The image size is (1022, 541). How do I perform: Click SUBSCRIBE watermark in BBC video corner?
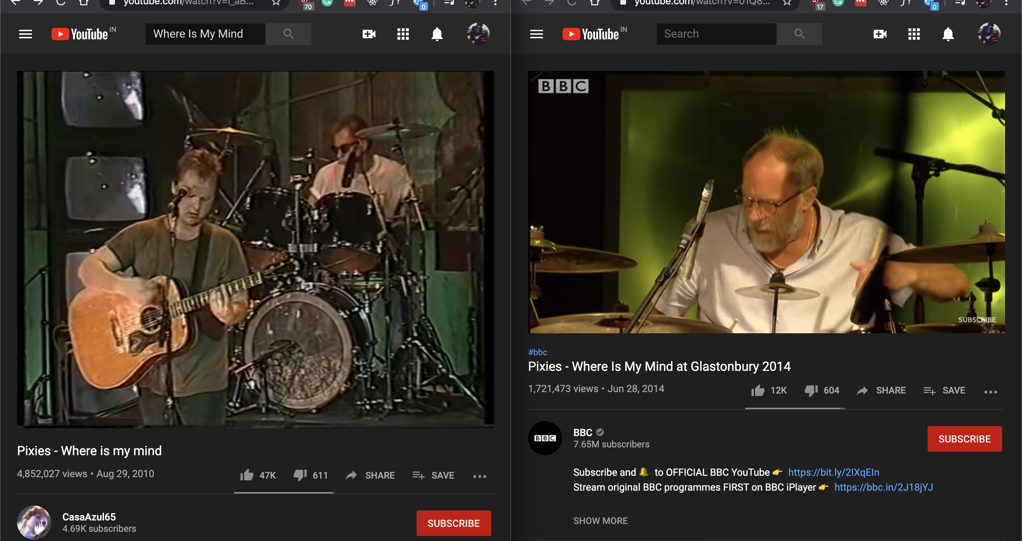point(977,319)
